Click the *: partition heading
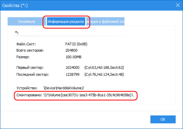Viewport: 183px width, 129px height. tap(17, 33)
